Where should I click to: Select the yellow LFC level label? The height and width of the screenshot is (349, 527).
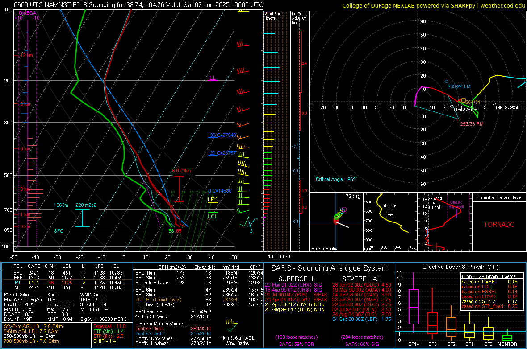(x=213, y=200)
